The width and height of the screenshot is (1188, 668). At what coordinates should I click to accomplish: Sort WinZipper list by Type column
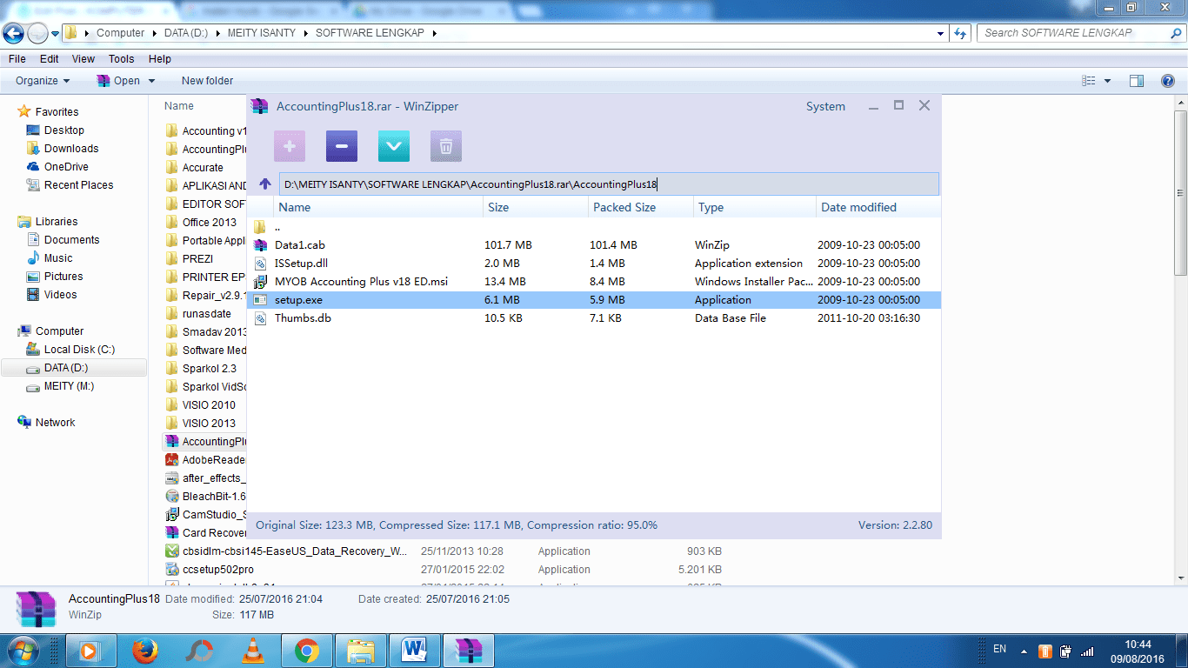(x=756, y=207)
